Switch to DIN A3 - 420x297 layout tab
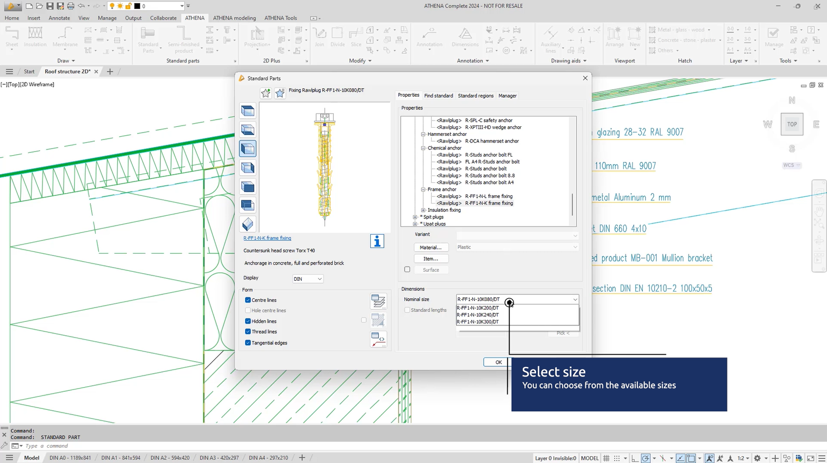 219,458
